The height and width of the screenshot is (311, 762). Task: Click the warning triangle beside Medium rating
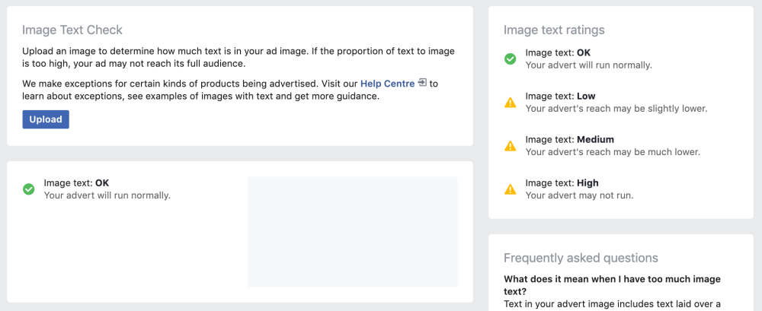coord(511,145)
